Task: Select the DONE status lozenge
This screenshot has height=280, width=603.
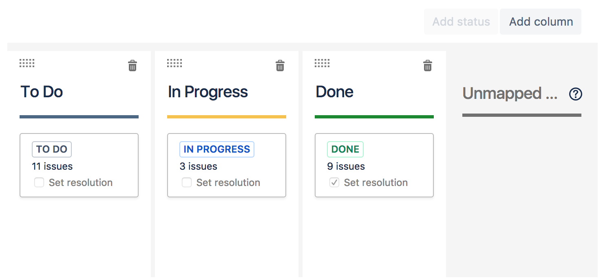Action: (345, 149)
